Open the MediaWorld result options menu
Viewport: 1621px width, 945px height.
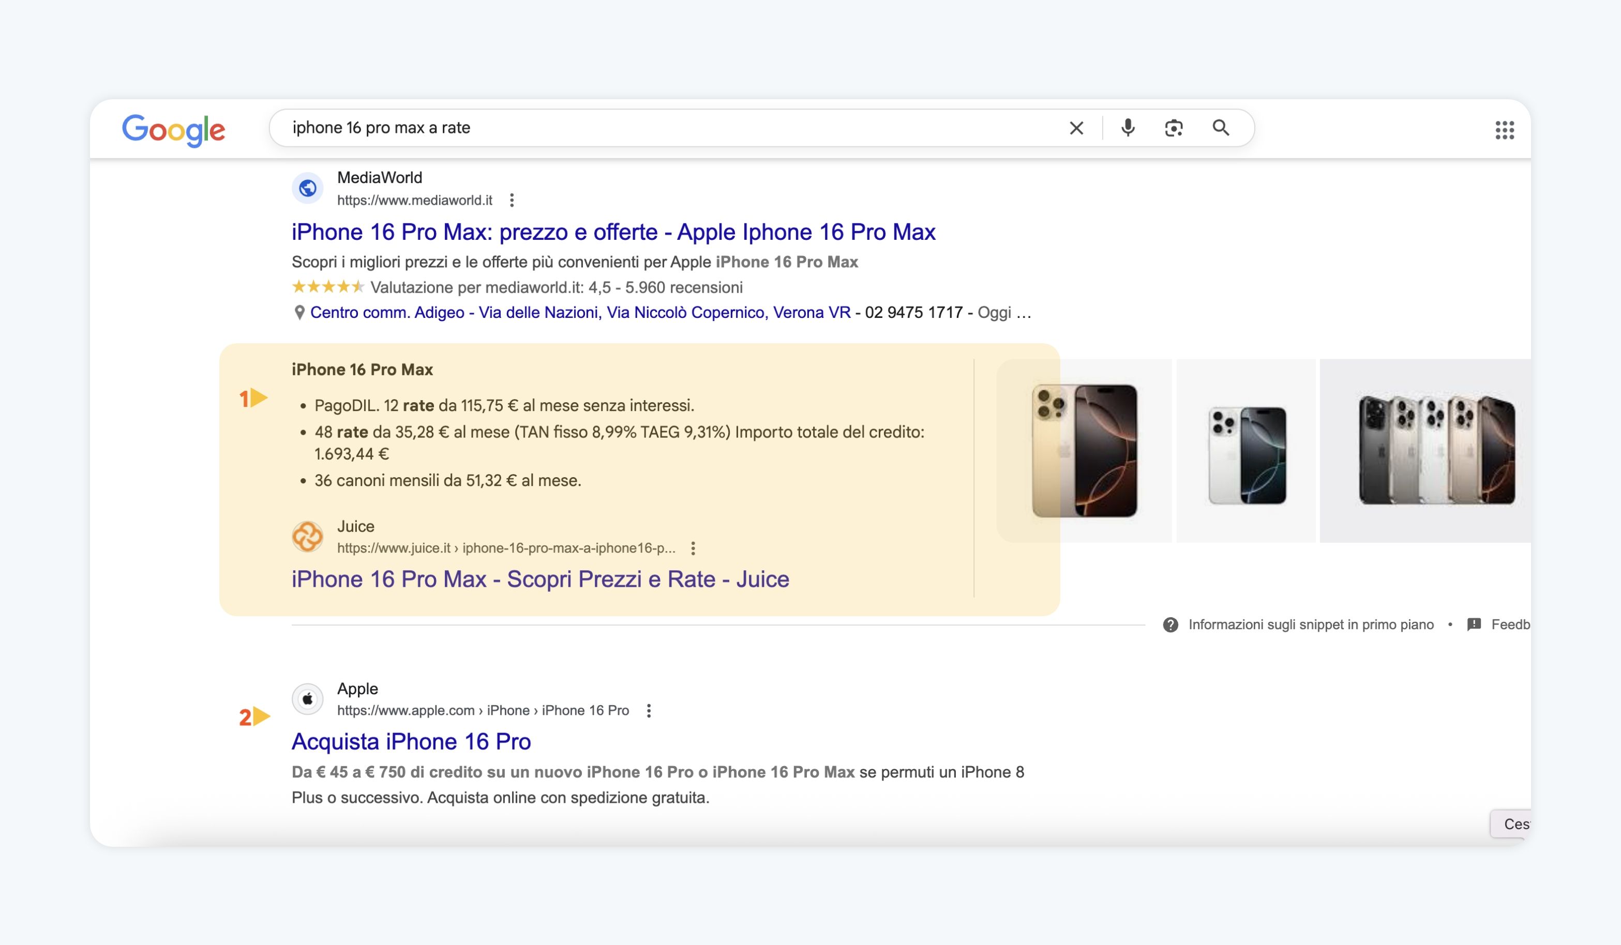pos(512,201)
